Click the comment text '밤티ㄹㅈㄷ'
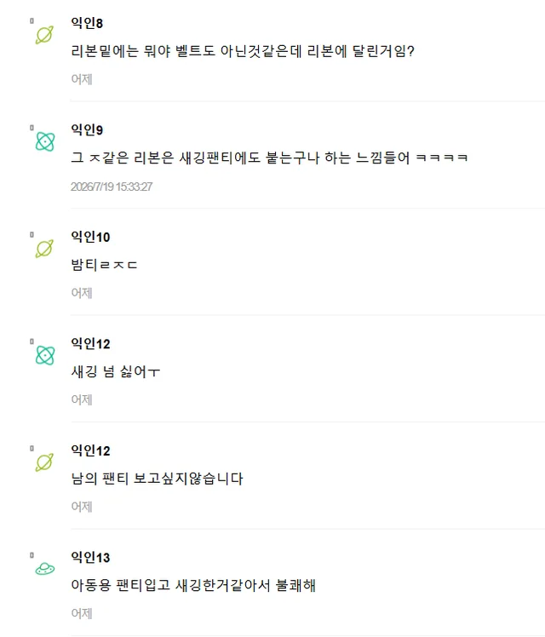This screenshot has height=637, width=545. click(104, 265)
